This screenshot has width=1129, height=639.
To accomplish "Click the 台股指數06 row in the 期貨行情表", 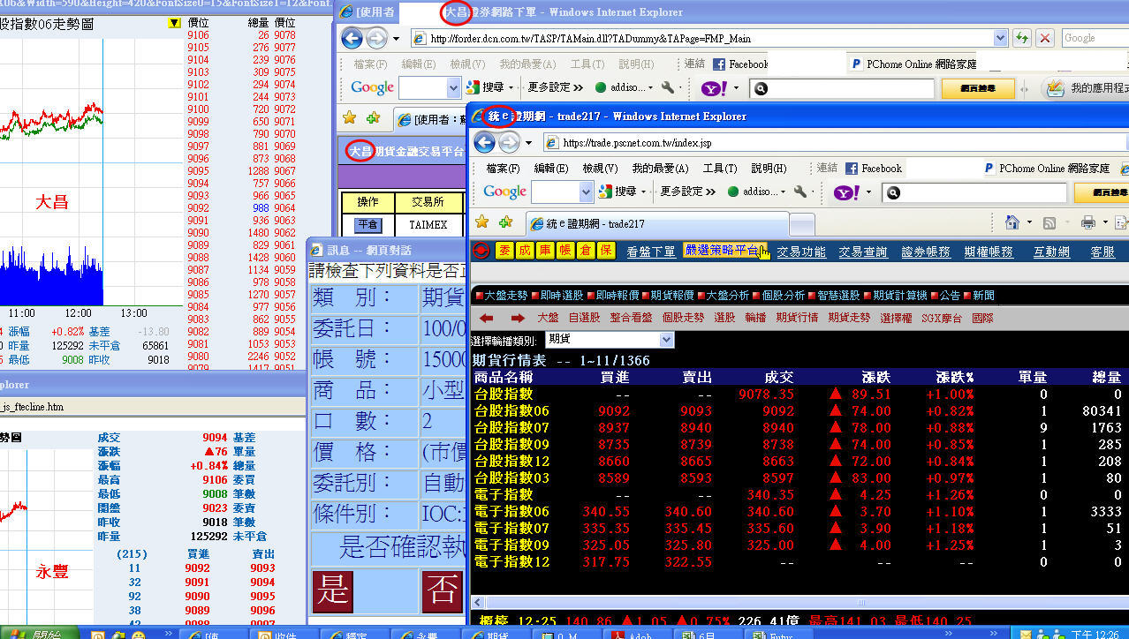I will point(798,411).
